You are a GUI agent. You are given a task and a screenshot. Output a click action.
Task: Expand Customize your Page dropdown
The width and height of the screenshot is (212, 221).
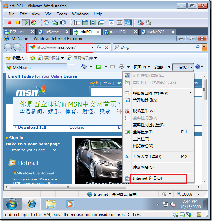(x=54, y=150)
